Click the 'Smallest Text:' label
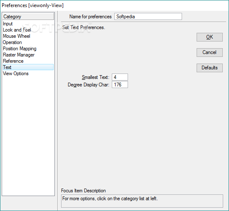The height and width of the screenshot is (211, 229). pos(96,77)
